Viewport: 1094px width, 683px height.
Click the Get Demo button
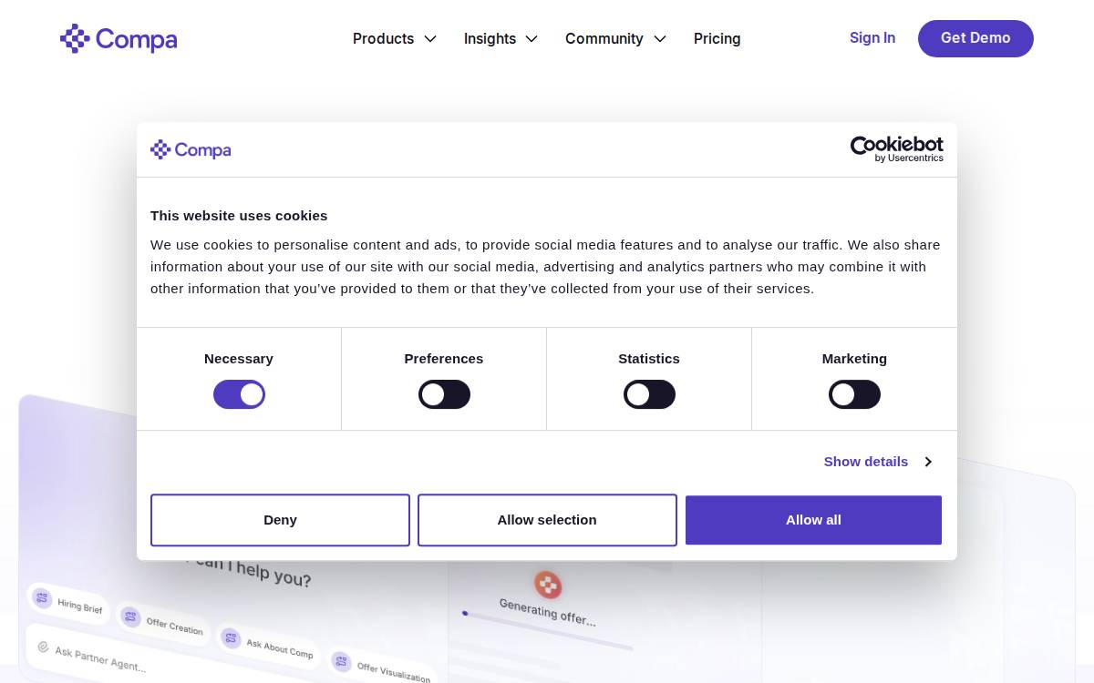pyautogui.click(x=975, y=38)
